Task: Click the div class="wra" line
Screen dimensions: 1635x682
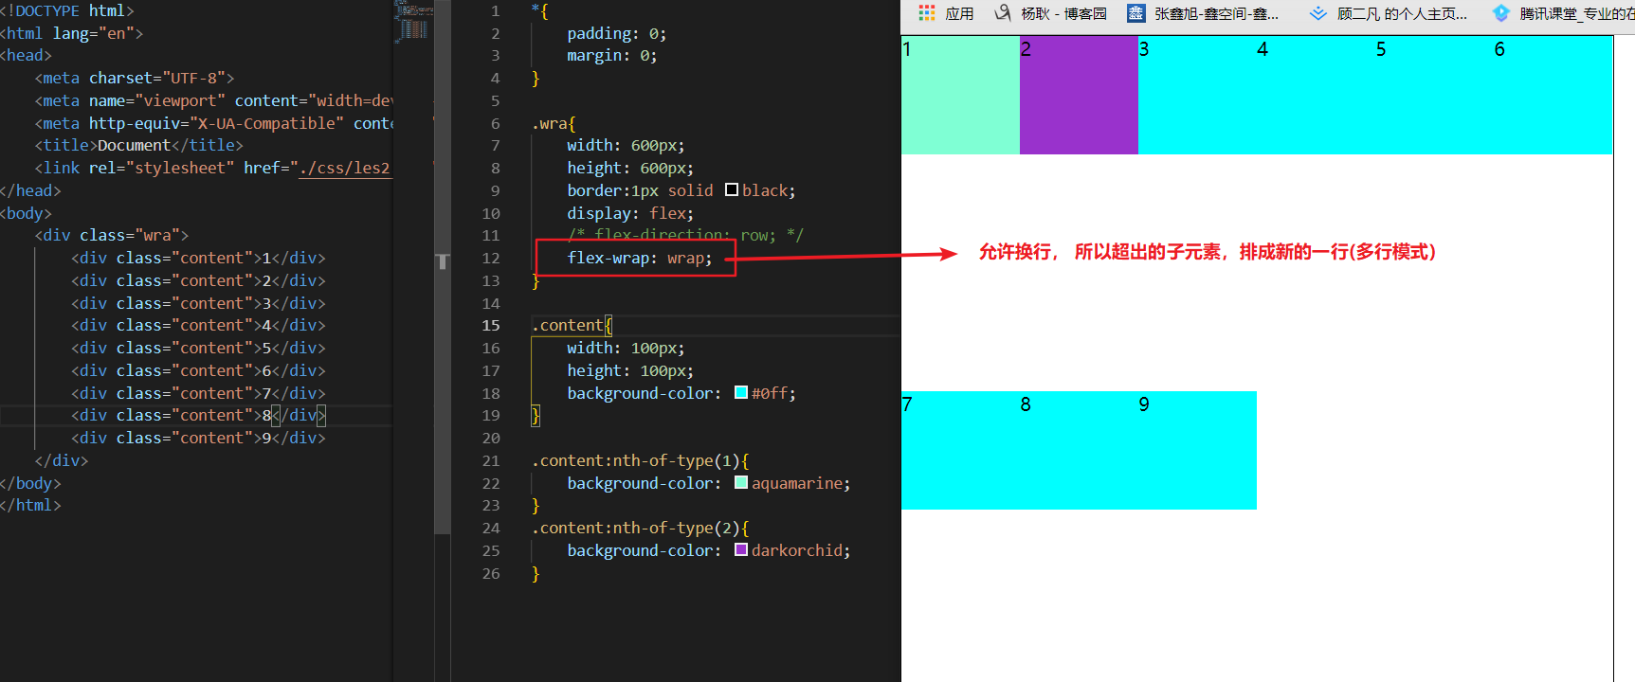Action: pos(112,235)
